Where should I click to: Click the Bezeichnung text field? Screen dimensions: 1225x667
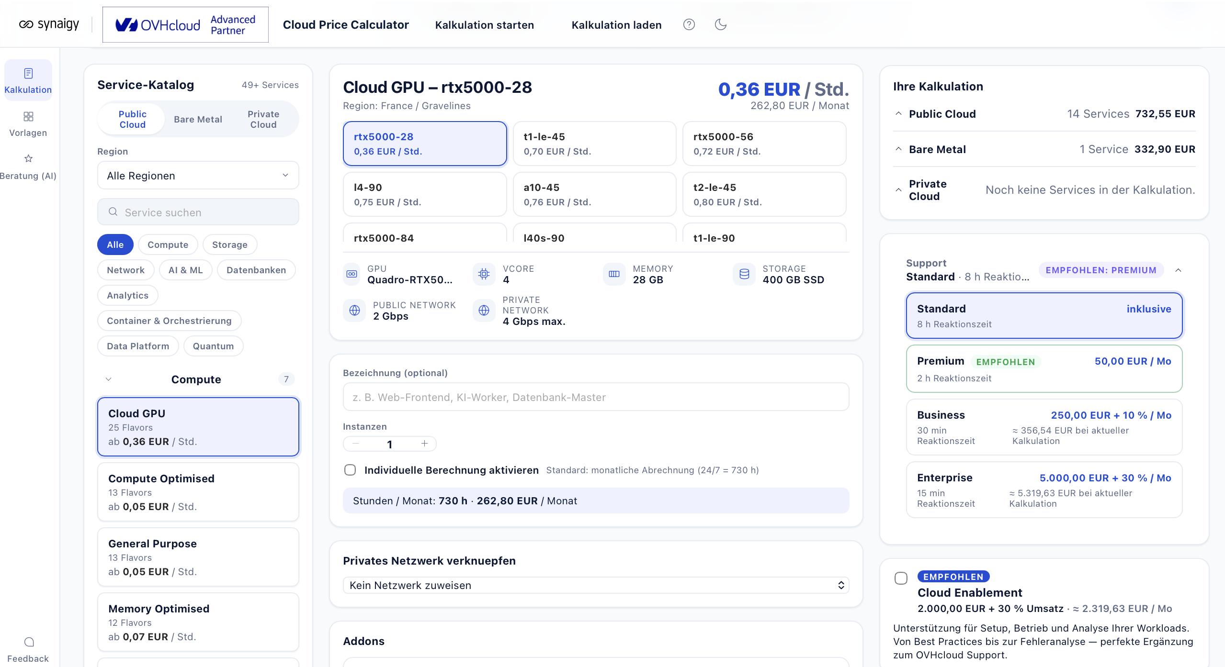pos(596,397)
